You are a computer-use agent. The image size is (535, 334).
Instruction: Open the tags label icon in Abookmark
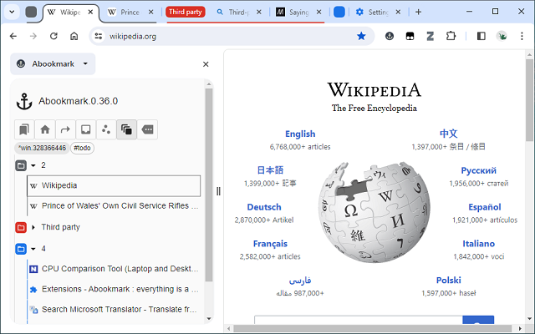coord(147,129)
